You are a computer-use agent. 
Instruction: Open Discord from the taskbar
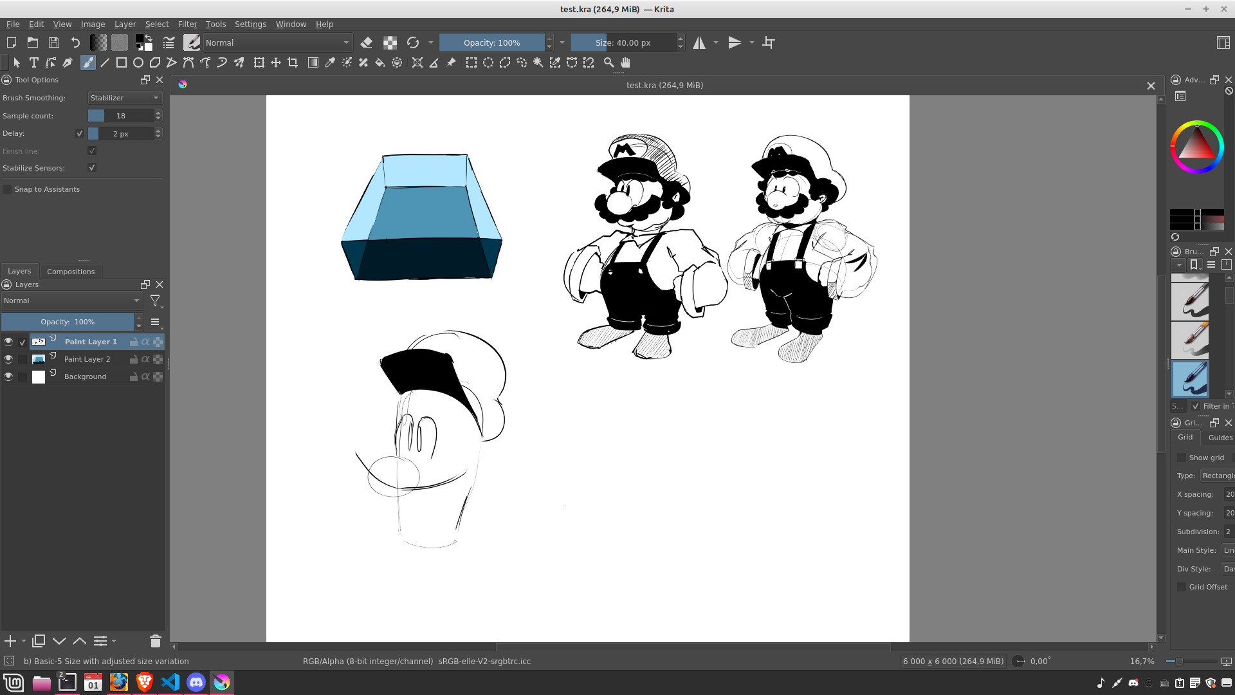click(x=196, y=682)
